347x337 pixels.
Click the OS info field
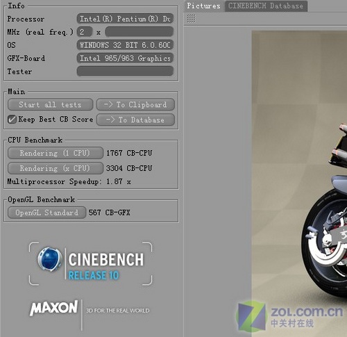click(x=125, y=45)
